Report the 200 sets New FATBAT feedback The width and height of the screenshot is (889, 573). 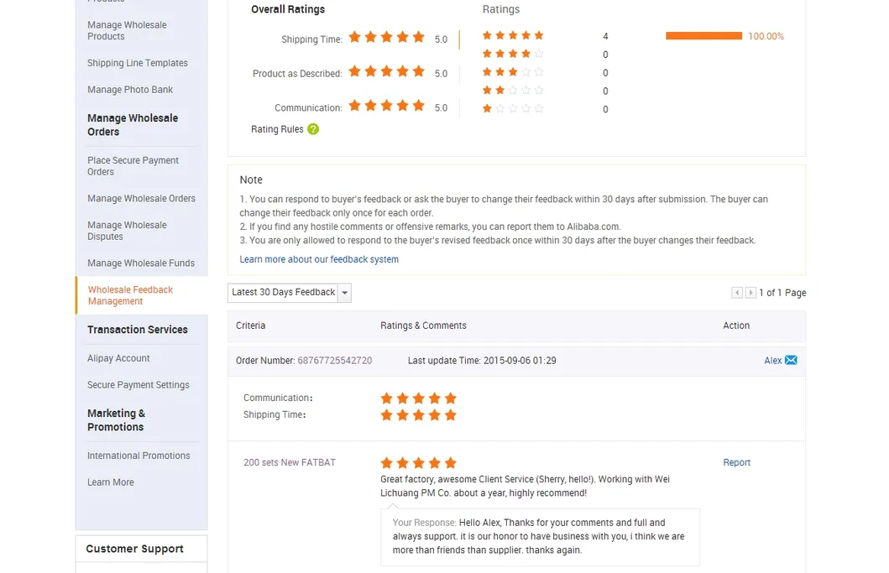(x=736, y=463)
